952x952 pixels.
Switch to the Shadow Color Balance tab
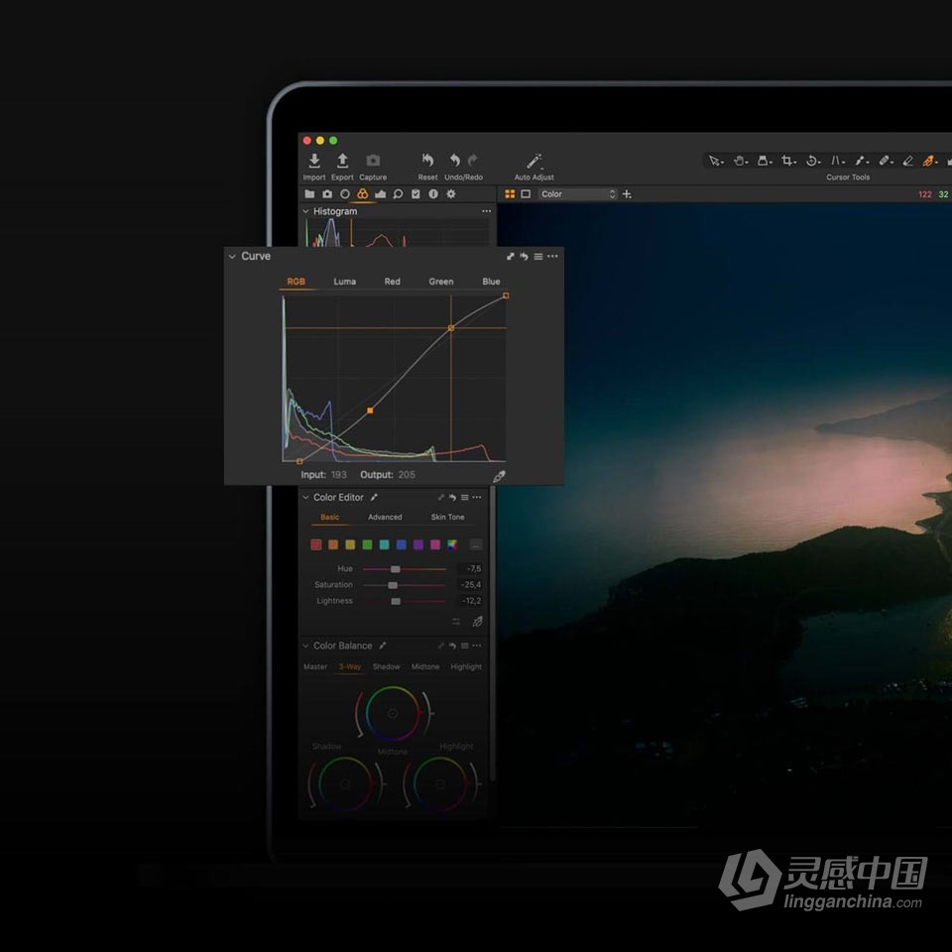(386, 666)
